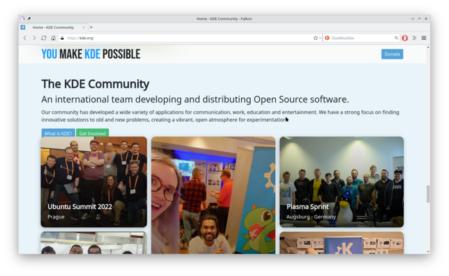Go forward to next page
Viewport: 449px width, 276px height.
coord(34,38)
